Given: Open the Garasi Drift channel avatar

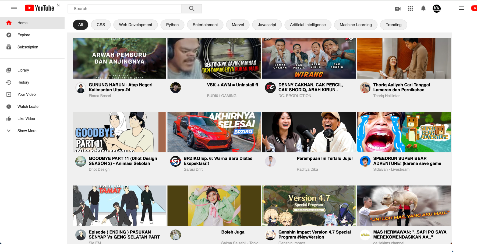Looking at the screenshot, I should 175,161.
